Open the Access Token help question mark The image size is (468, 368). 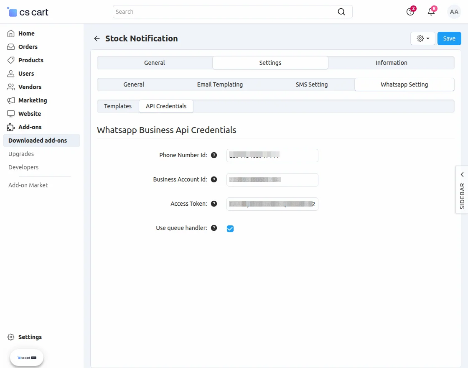tap(214, 204)
